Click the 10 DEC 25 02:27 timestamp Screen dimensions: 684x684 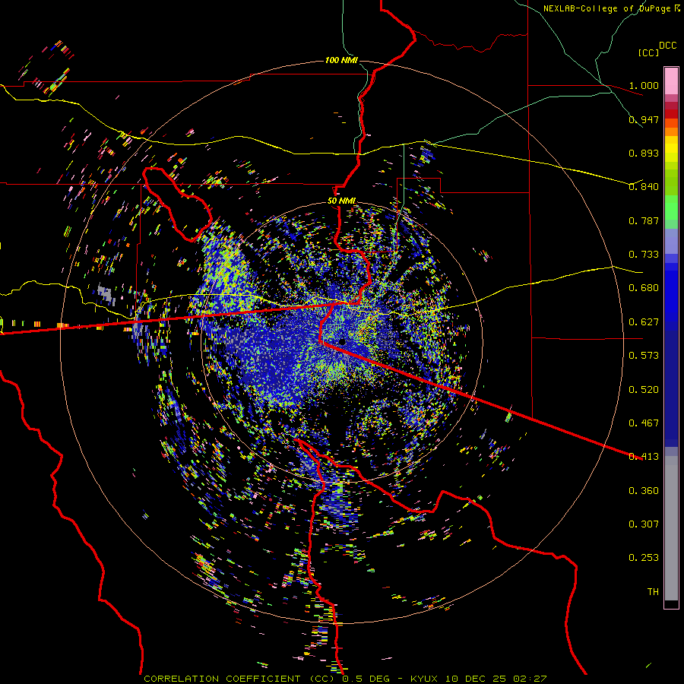(496, 679)
